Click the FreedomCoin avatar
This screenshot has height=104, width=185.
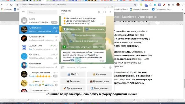[x=24, y=38]
